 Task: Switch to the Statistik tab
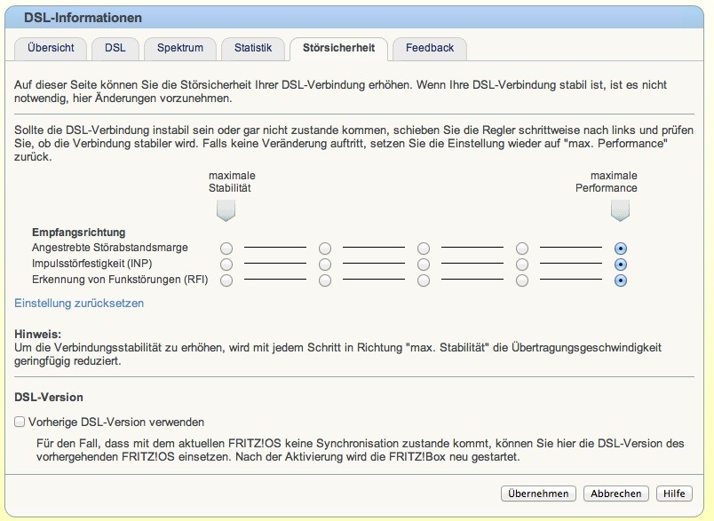click(253, 49)
